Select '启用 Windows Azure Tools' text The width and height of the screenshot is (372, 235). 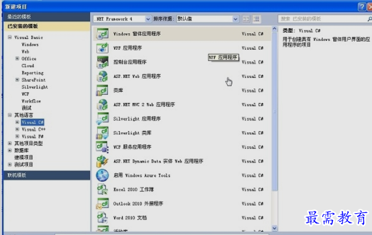point(141,176)
